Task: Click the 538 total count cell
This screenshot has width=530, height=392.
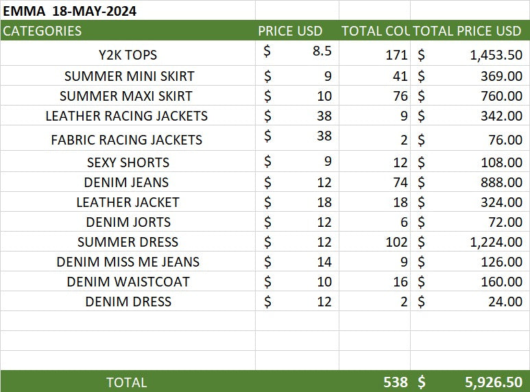Action: click(x=374, y=382)
